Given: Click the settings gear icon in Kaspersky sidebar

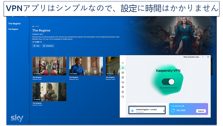Looking at the screenshot, I should [123, 87].
